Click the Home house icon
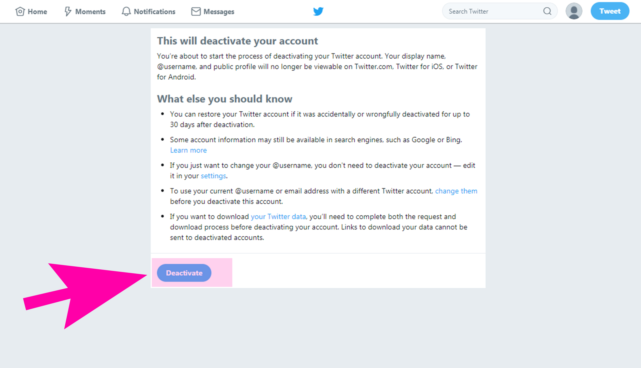 pyautogui.click(x=20, y=12)
